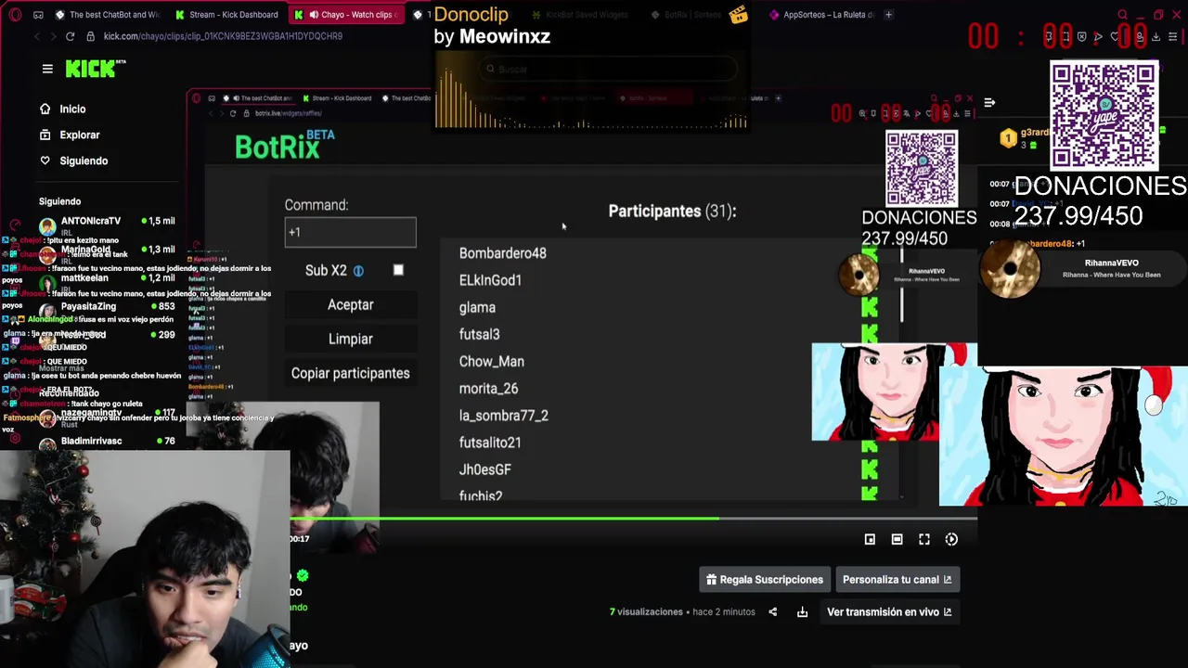The width and height of the screenshot is (1188, 668).
Task: Toggle theater mode on the clip player
Action: [897, 539]
